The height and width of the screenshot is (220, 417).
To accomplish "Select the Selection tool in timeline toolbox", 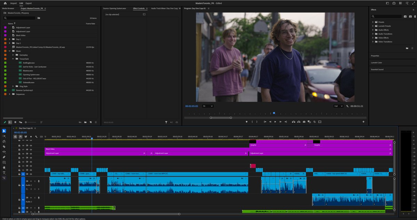I will pyautogui.click(x=4, y=131).
